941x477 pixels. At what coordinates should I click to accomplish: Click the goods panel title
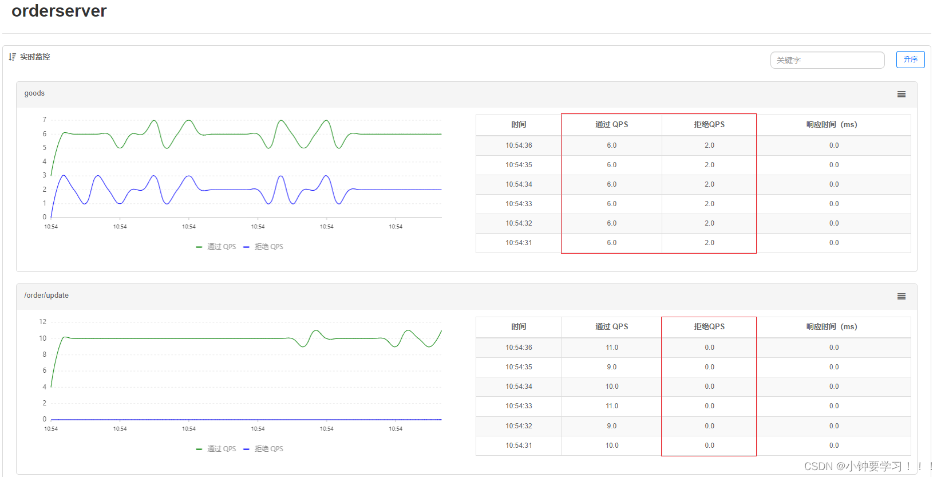34,93
